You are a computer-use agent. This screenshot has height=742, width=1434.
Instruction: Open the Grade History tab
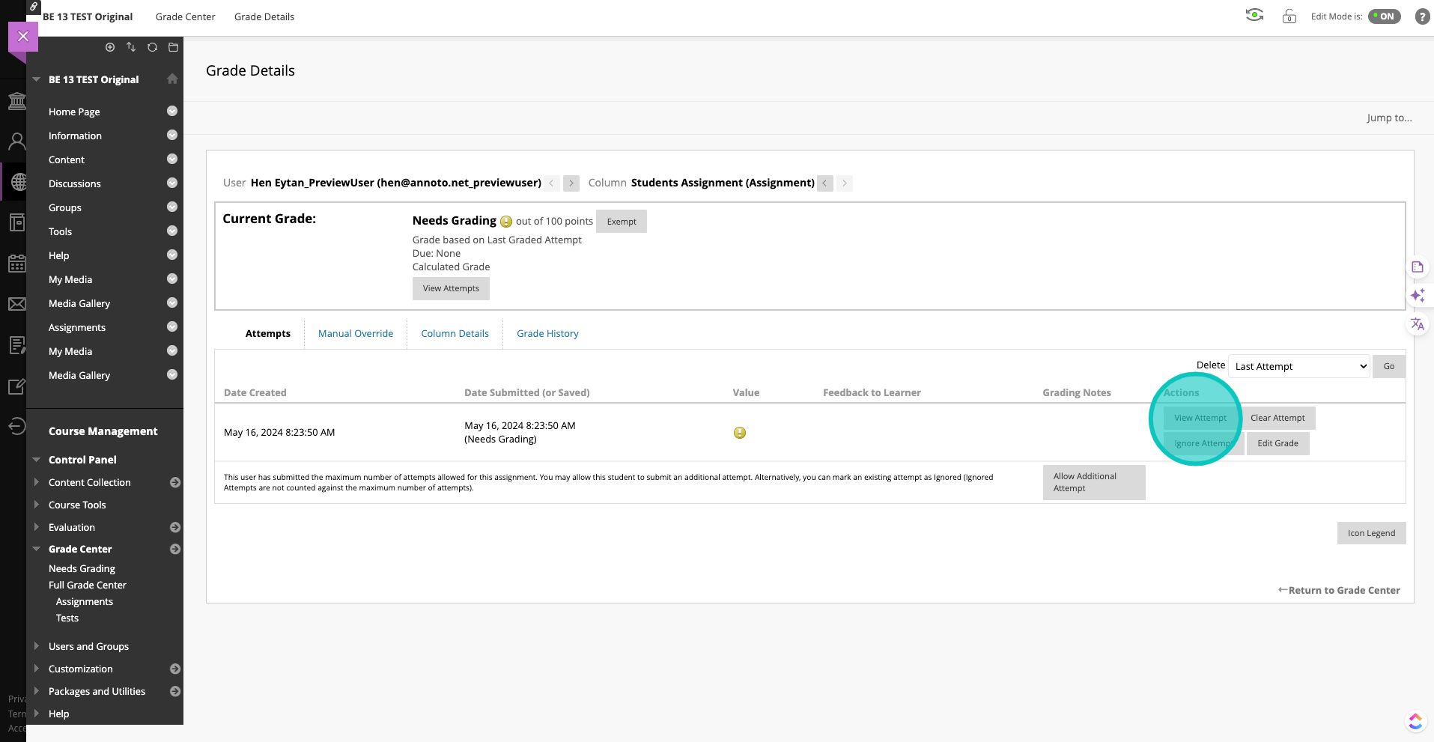(547, 333)
